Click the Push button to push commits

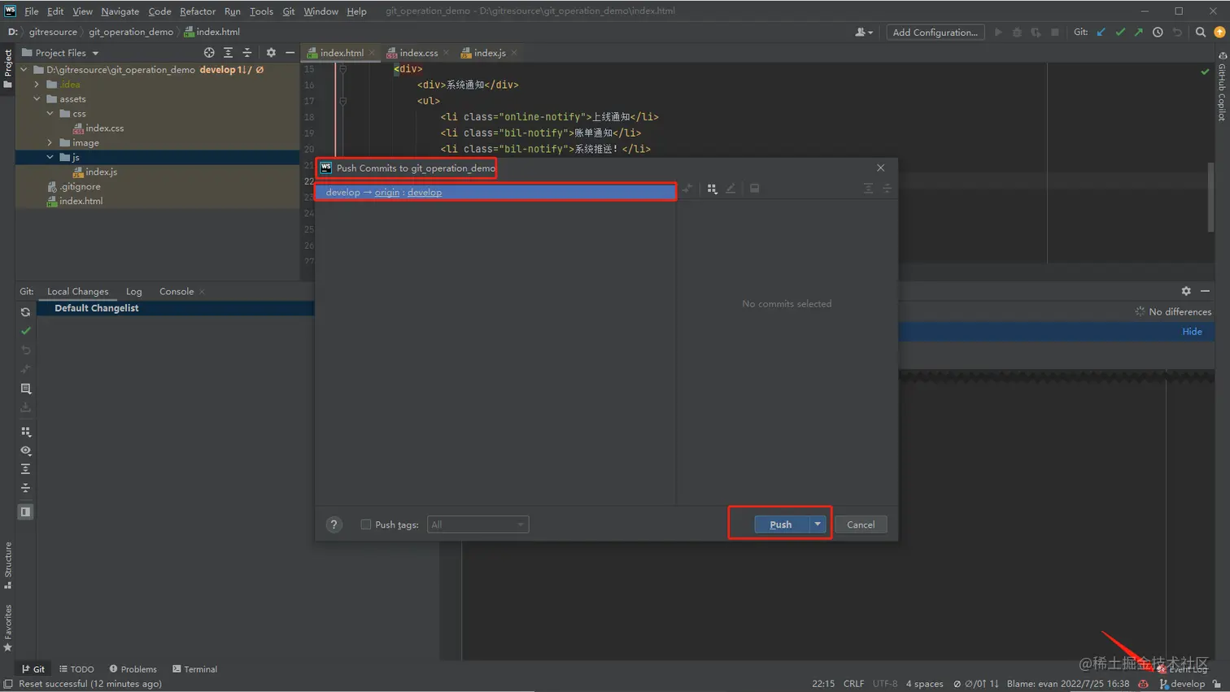coord(779,524)
